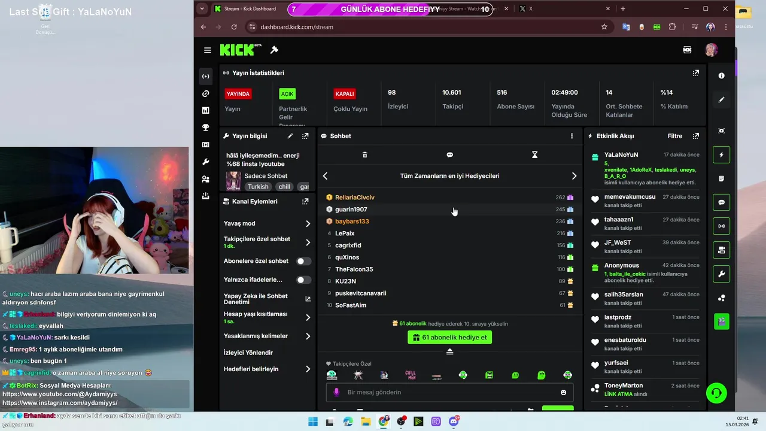Open the trophy achievements sidebar icon
This screenshot has width=766, height=431.
[x=206, y=128]
